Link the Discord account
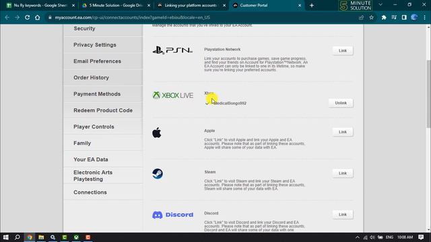431x242 pixels. click(343, 214)
